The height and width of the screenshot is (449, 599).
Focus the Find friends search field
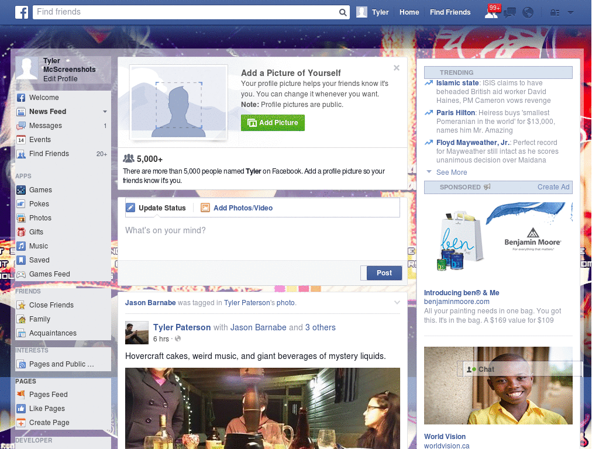185,12
